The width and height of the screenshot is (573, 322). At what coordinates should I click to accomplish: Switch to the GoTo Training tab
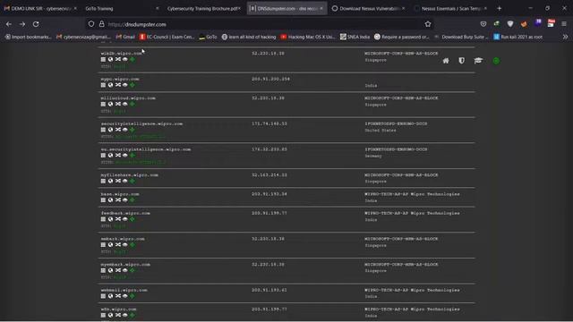click(121, 8)
